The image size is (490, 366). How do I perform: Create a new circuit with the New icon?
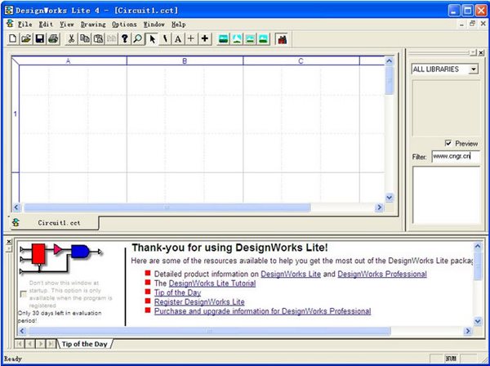(x=12, y=38)
